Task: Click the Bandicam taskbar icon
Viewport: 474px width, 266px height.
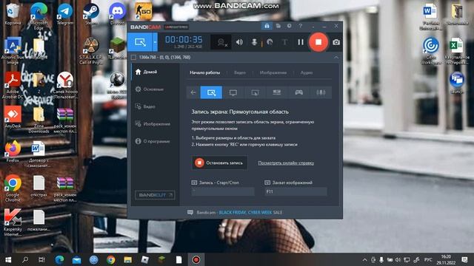Action: tap(196, 259)
